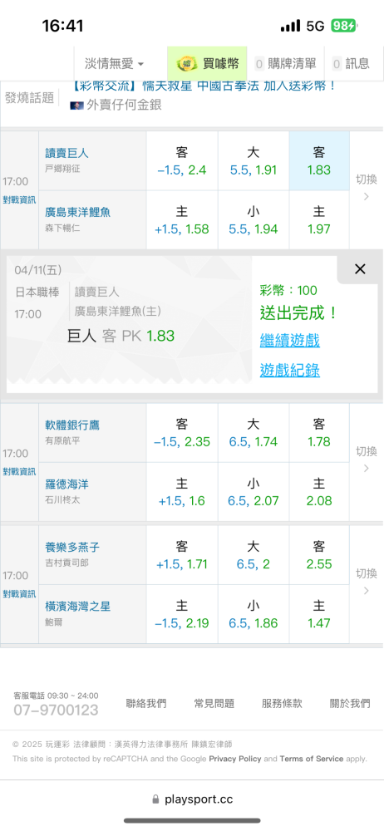Click the flag icon beside 外賣仔何金銀
This screenshot has width=384, height=831.
click(77, 106)
